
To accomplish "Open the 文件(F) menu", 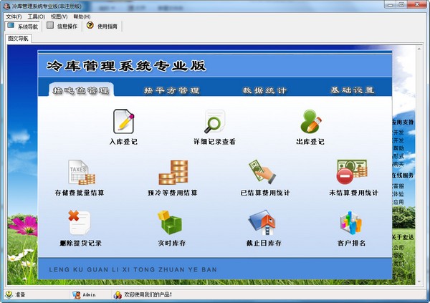I will (14, 16).
